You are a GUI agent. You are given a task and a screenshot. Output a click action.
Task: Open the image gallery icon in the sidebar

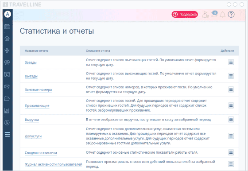pyautogui.click(x=7, y=74)
